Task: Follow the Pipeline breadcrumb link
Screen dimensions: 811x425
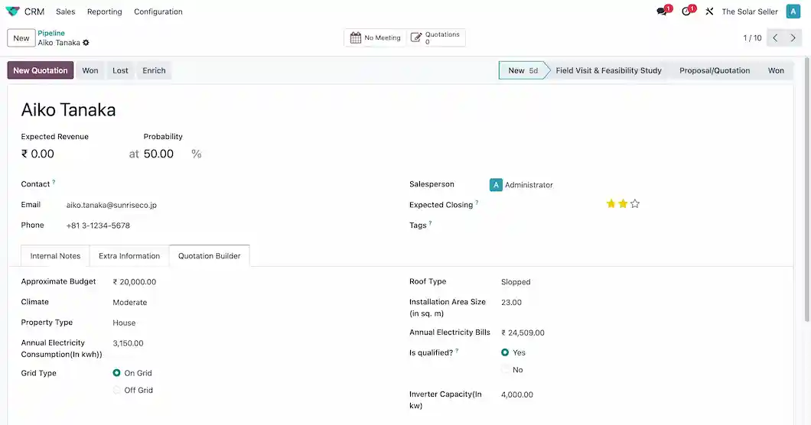Action: (51, 33)
